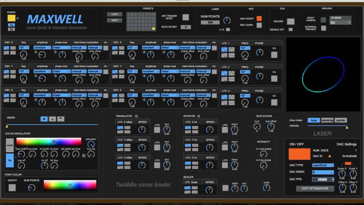Click the SAVE preset button
Screen dimensions: 364x205
(x=115, y=20)
